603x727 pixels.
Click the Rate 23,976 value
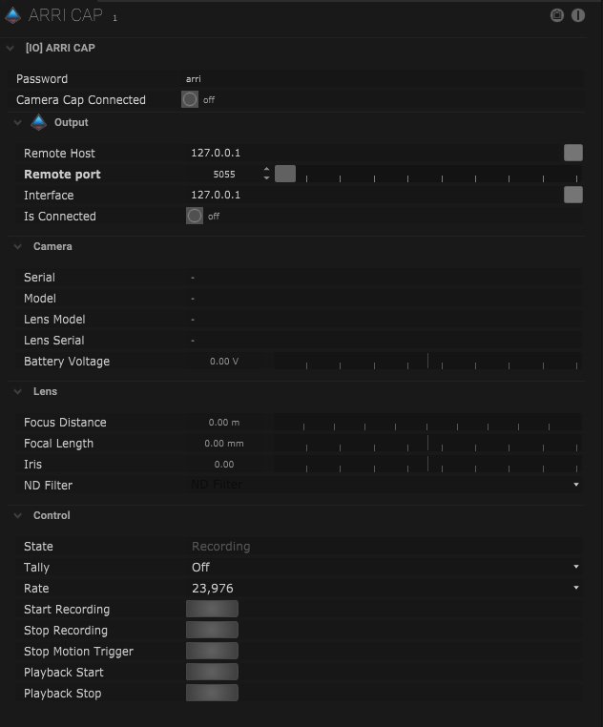213,588
